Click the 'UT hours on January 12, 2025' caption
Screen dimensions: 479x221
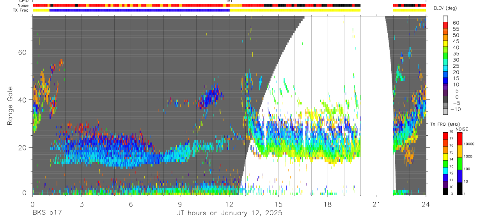pyautogui.click(x=229, y=213)
